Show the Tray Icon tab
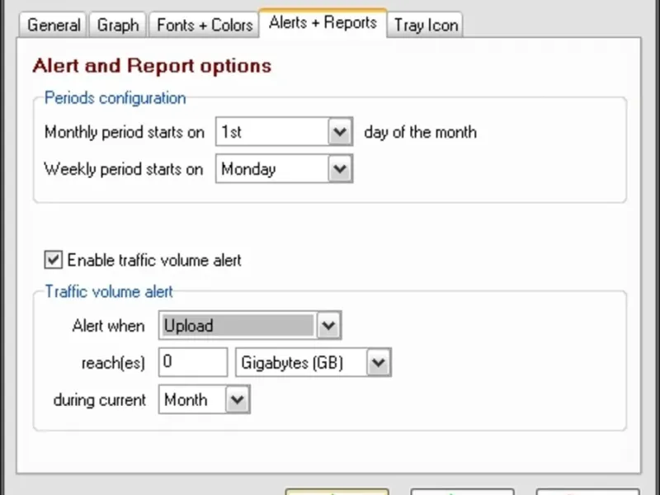Screen dimensions: 660x495 (x=426, y=25)
